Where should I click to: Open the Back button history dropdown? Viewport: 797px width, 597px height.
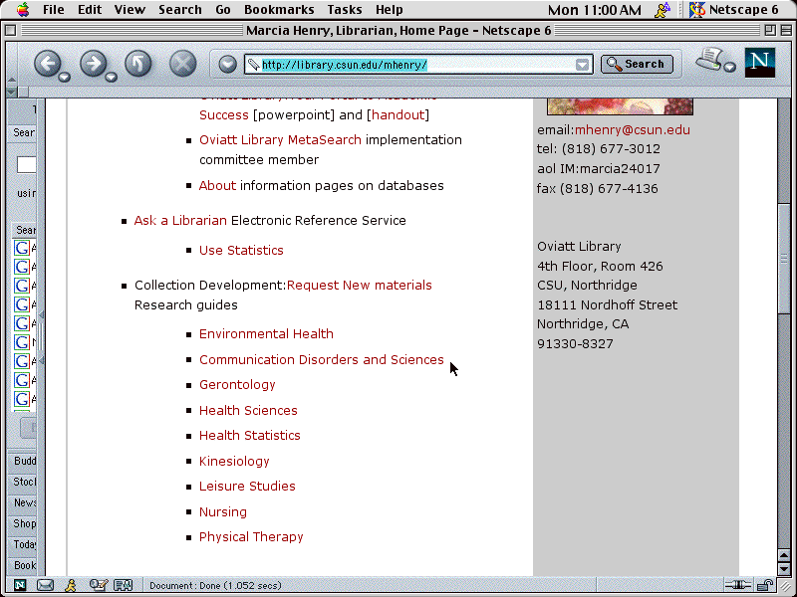tap(65, 78)
